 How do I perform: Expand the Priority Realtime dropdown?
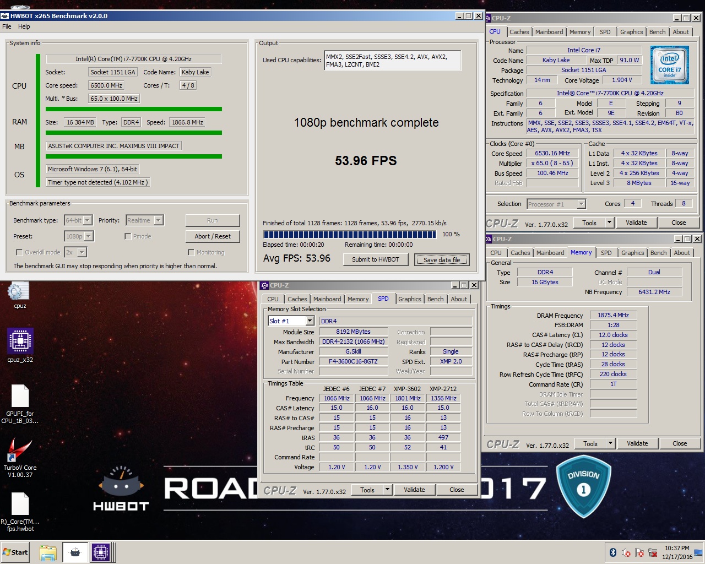click(x=158, y=220)
